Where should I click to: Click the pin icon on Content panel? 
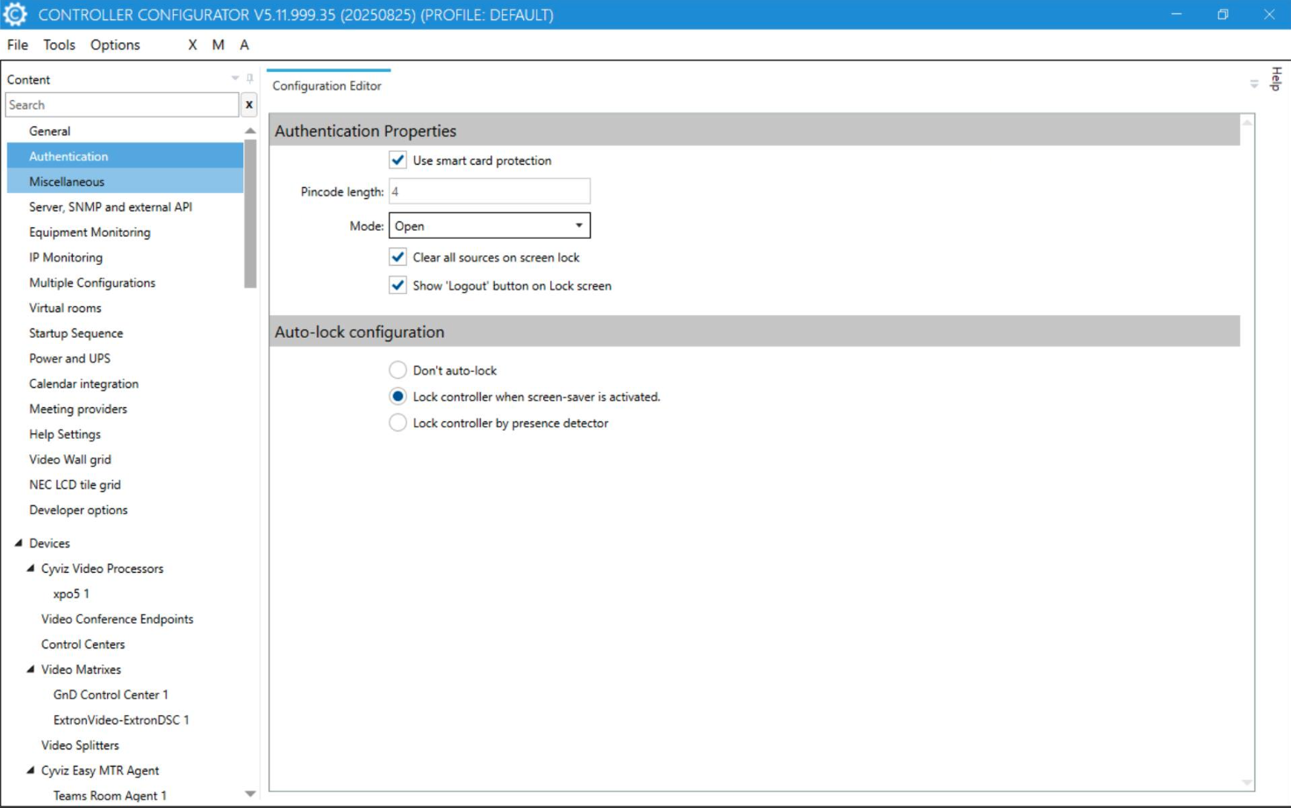[250, 79]
